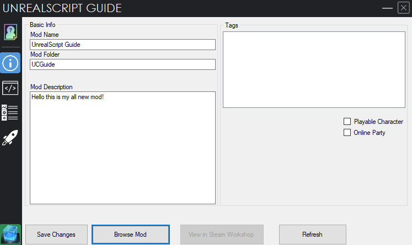
Task: Minimize the UnrealScript Guide window
Action: [387, 8]
